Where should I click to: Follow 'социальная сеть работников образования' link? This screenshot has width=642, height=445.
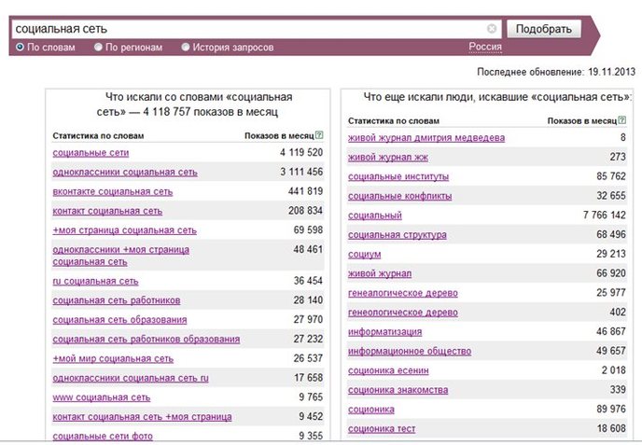coord(147,339)
